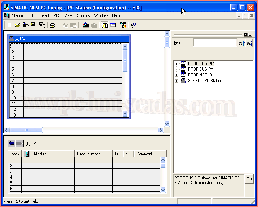This screenshot has width=258, height=207.
Task: Click the Save floppy disk icon
Action: tap(33, 25)
